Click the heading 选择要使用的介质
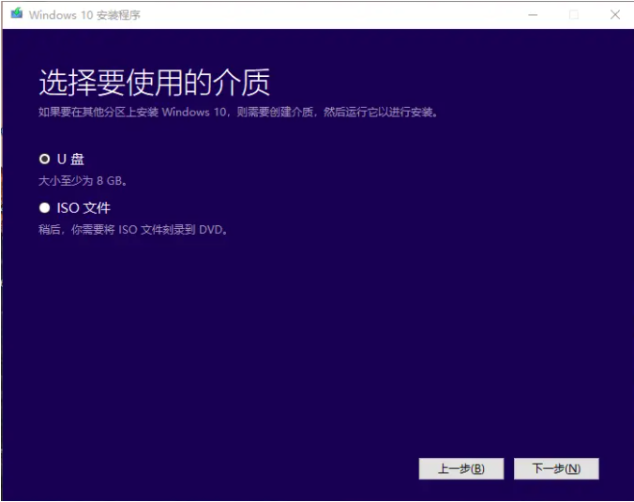 [154, 83]
